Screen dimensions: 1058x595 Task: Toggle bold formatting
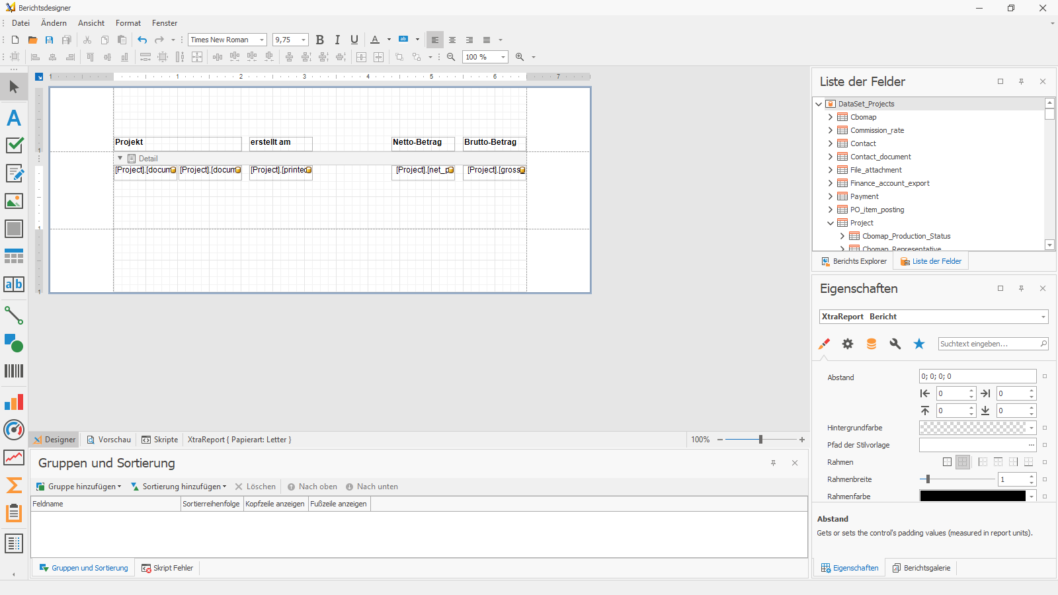coord(320,40)
